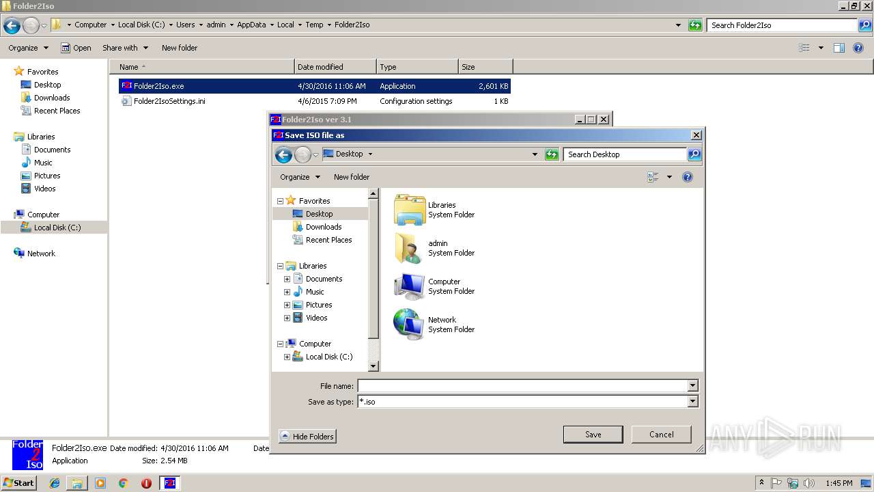
Task: Click the Save button
Action: pyautogui.click(x=593, y=435)
